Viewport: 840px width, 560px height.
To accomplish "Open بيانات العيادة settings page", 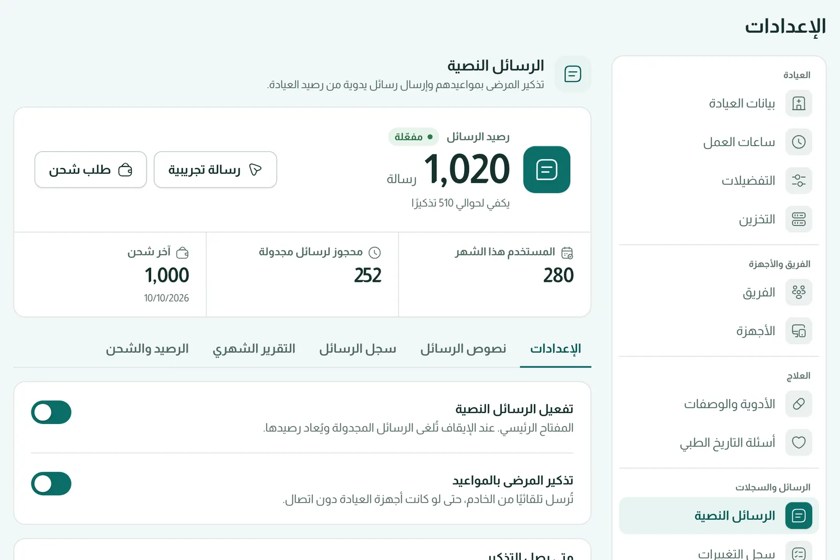I will [719, 103].
